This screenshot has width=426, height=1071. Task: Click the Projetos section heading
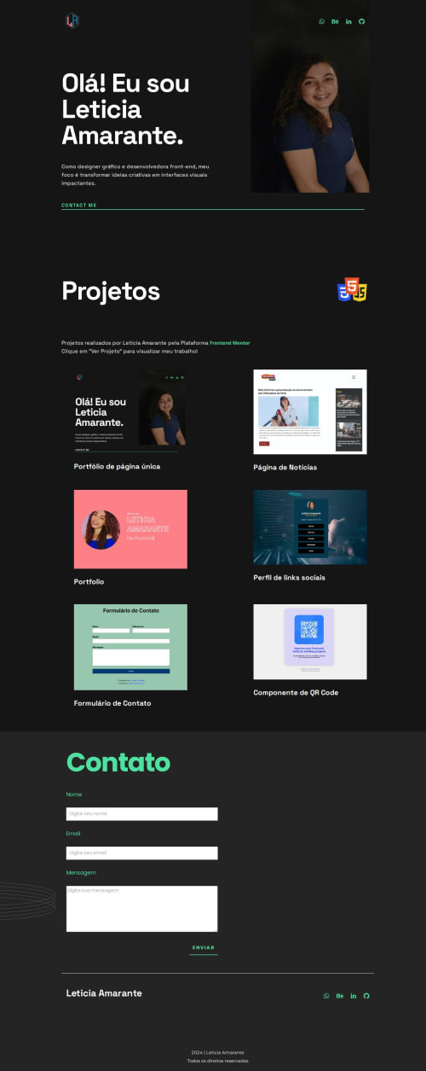[x=111, y=291]
